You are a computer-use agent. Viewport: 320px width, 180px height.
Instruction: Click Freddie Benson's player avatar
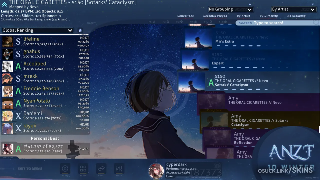[8, 91]
